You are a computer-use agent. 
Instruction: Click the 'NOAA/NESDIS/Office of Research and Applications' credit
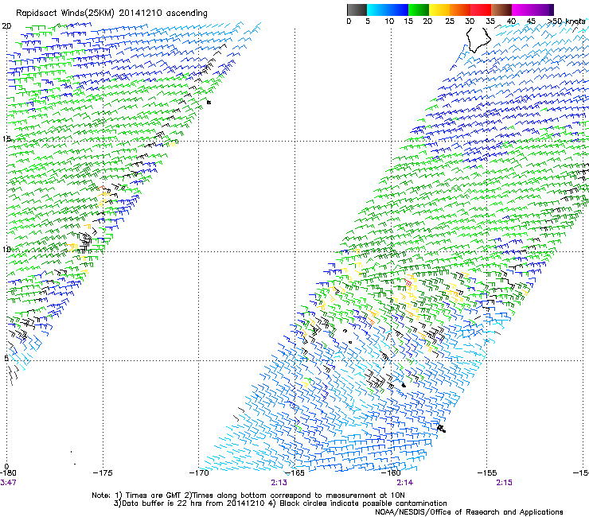pos(469,512)
